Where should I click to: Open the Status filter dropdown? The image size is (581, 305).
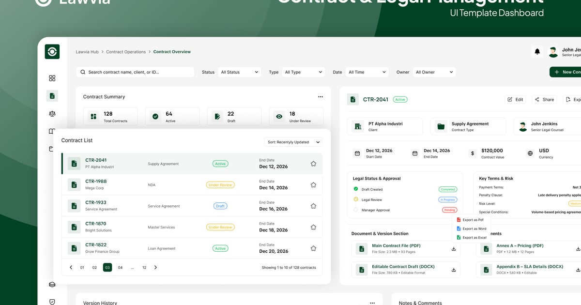tap(239, 72)
